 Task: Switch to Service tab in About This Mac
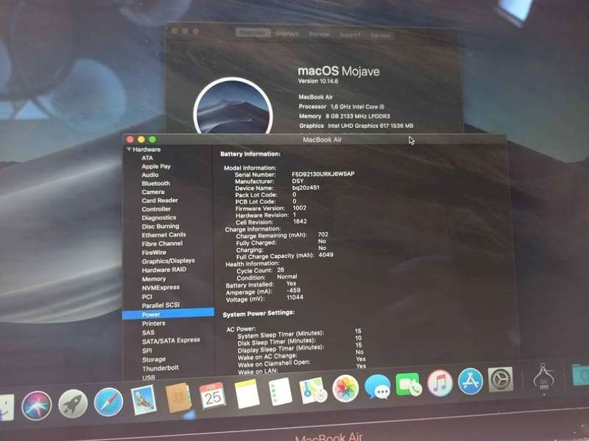pyautogui.click(x=380, y=35)
